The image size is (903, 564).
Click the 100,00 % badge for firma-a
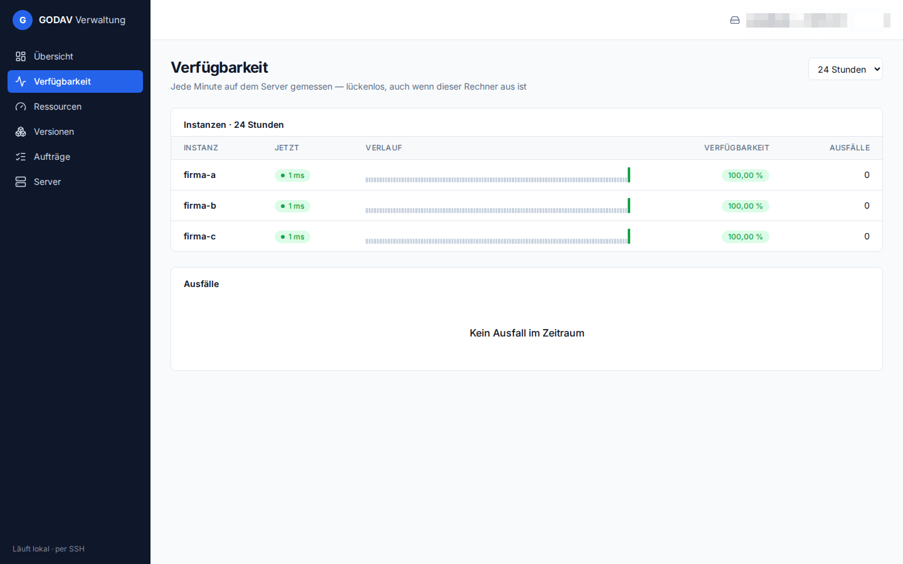click(745, 175)
